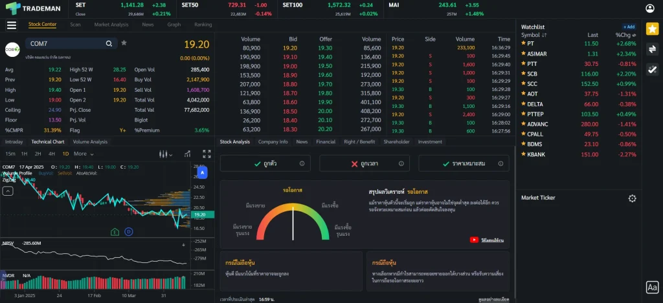The width and height of the screenshot is (663, 303).
Task: Expand the More timeframes dropdown
Action: point(83,154)
